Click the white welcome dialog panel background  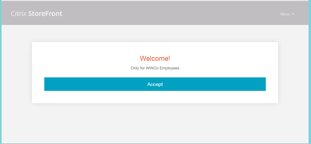tap(77, 58)
